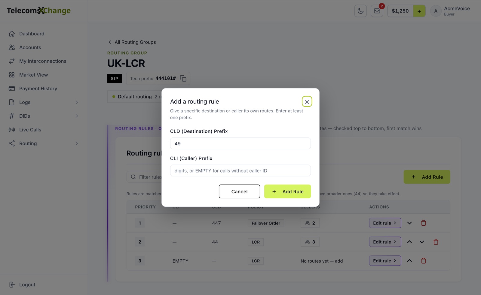Screen dimensions: 481x295
Task: Click the CLI Caller Prefix field
Action: (240, 170)
